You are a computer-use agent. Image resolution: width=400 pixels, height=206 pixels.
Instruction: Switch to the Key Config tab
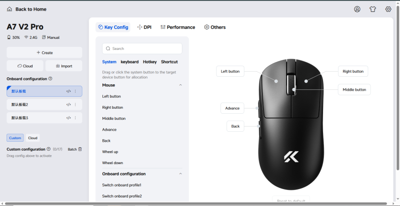pos(113,27)
